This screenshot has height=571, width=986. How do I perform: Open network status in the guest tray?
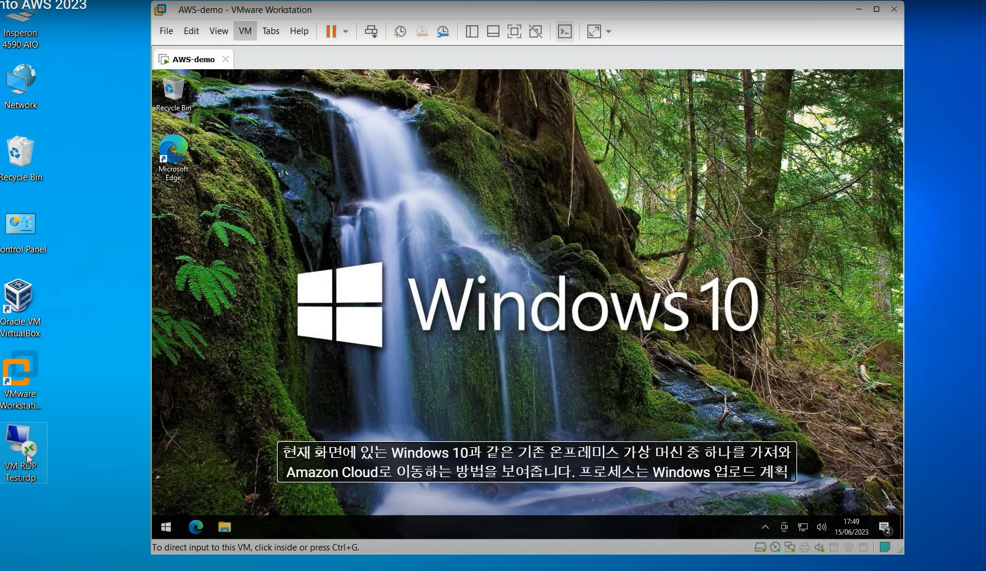pyautogui.click(x=803, y=527)
